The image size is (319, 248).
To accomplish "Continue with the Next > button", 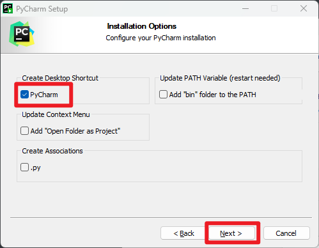I will pos(231,233).
